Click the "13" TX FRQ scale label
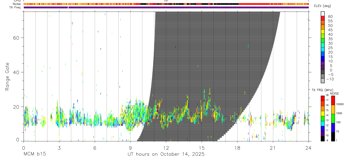This screenshot has width=347, height=160. coord(327,120)
